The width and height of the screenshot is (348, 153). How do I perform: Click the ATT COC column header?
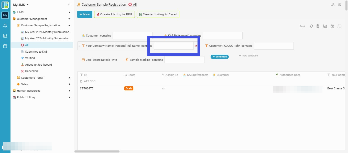pos(88,81)
